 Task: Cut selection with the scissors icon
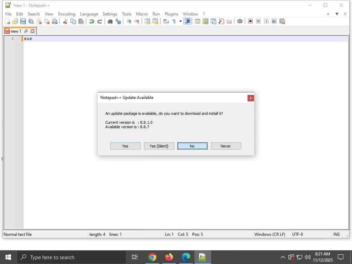pyautogui.click(x=65, y=22)
